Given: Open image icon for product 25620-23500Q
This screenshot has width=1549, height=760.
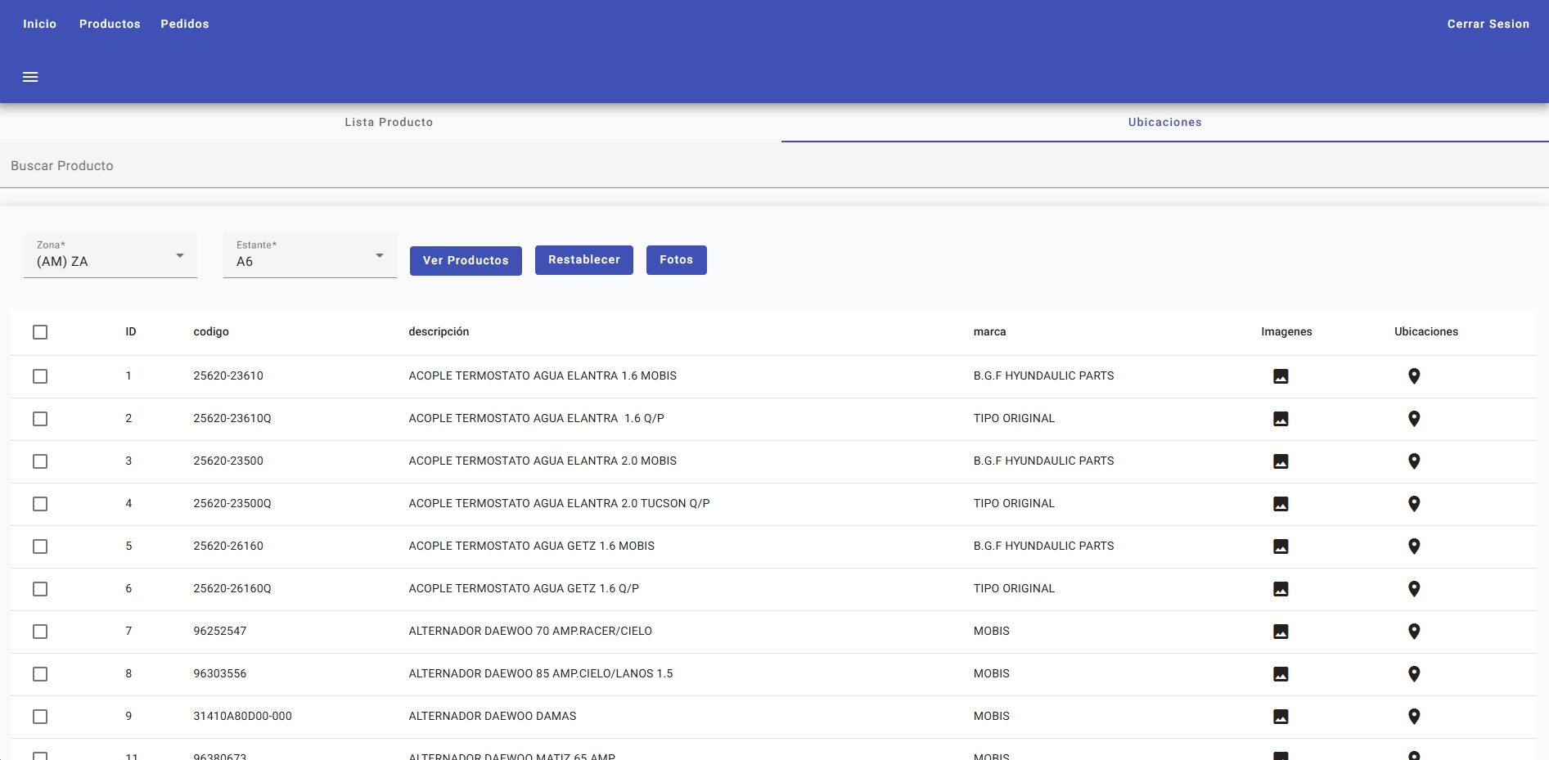Looking at the screenshot, I should tap(1281, 504).
